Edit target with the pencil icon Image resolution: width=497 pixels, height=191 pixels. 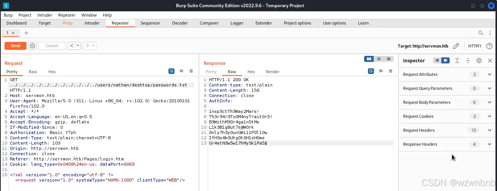456,46
